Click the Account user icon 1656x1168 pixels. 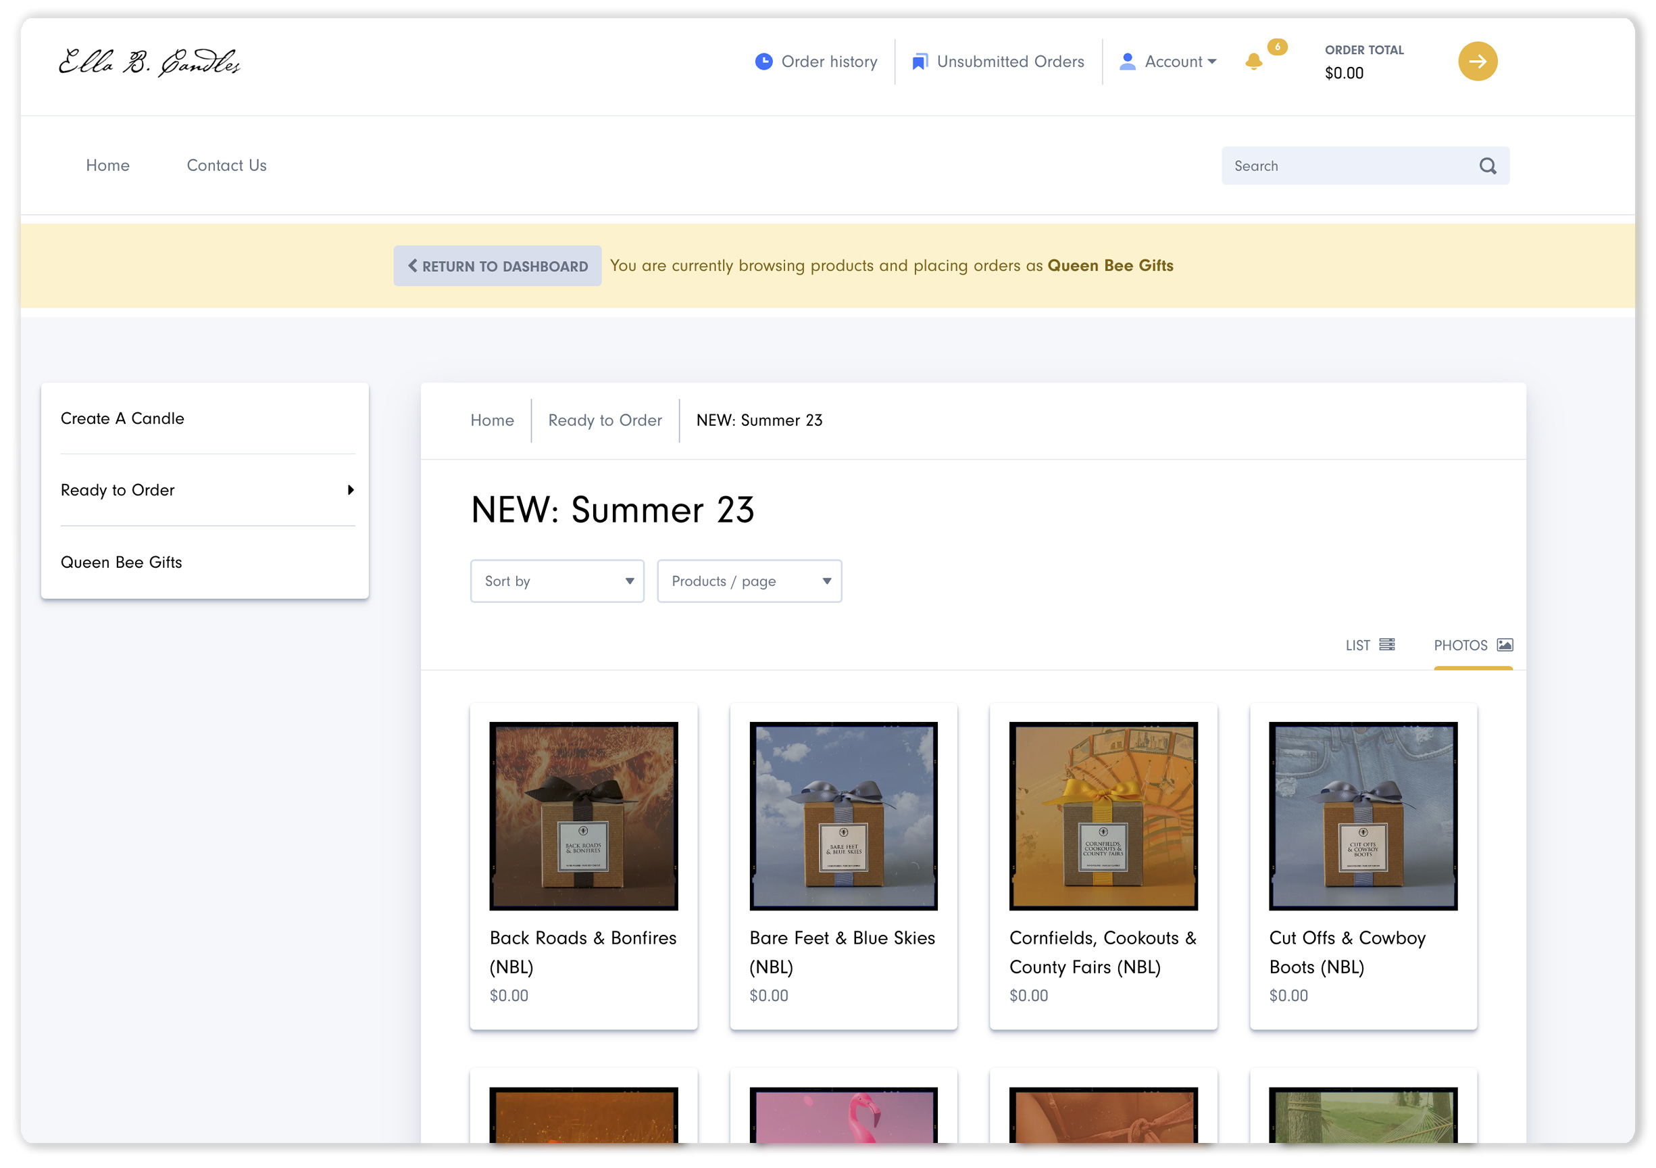tap(1128, 62)
